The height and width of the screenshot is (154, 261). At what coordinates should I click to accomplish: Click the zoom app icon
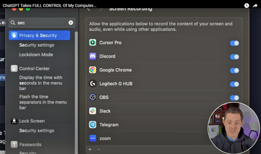click(x=93, y=138)
